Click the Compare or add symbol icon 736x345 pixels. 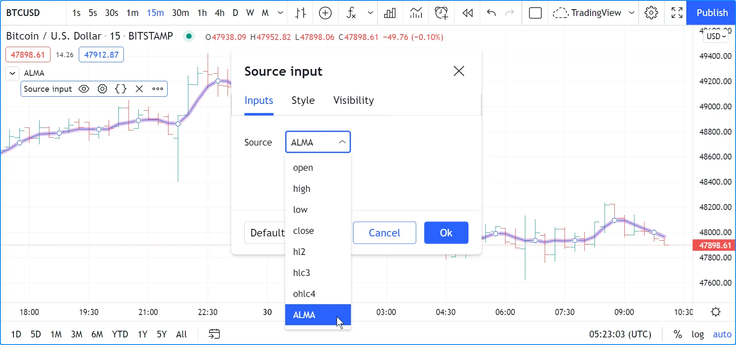coord(325,13)
